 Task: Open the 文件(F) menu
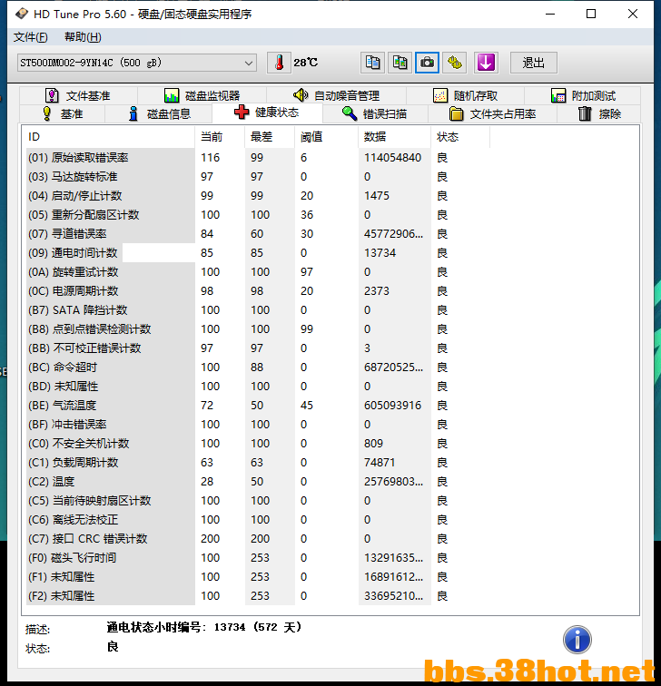point(30,37)
